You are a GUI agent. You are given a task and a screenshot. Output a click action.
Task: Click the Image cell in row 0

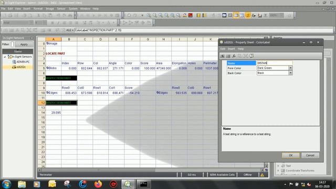(x=54, y=44)
